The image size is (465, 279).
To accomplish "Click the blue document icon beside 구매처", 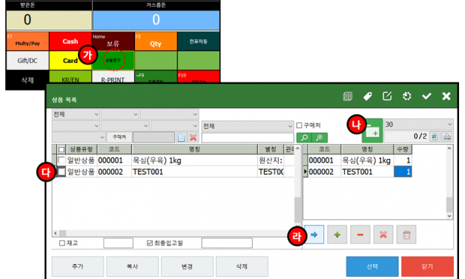I will (181, 137).
